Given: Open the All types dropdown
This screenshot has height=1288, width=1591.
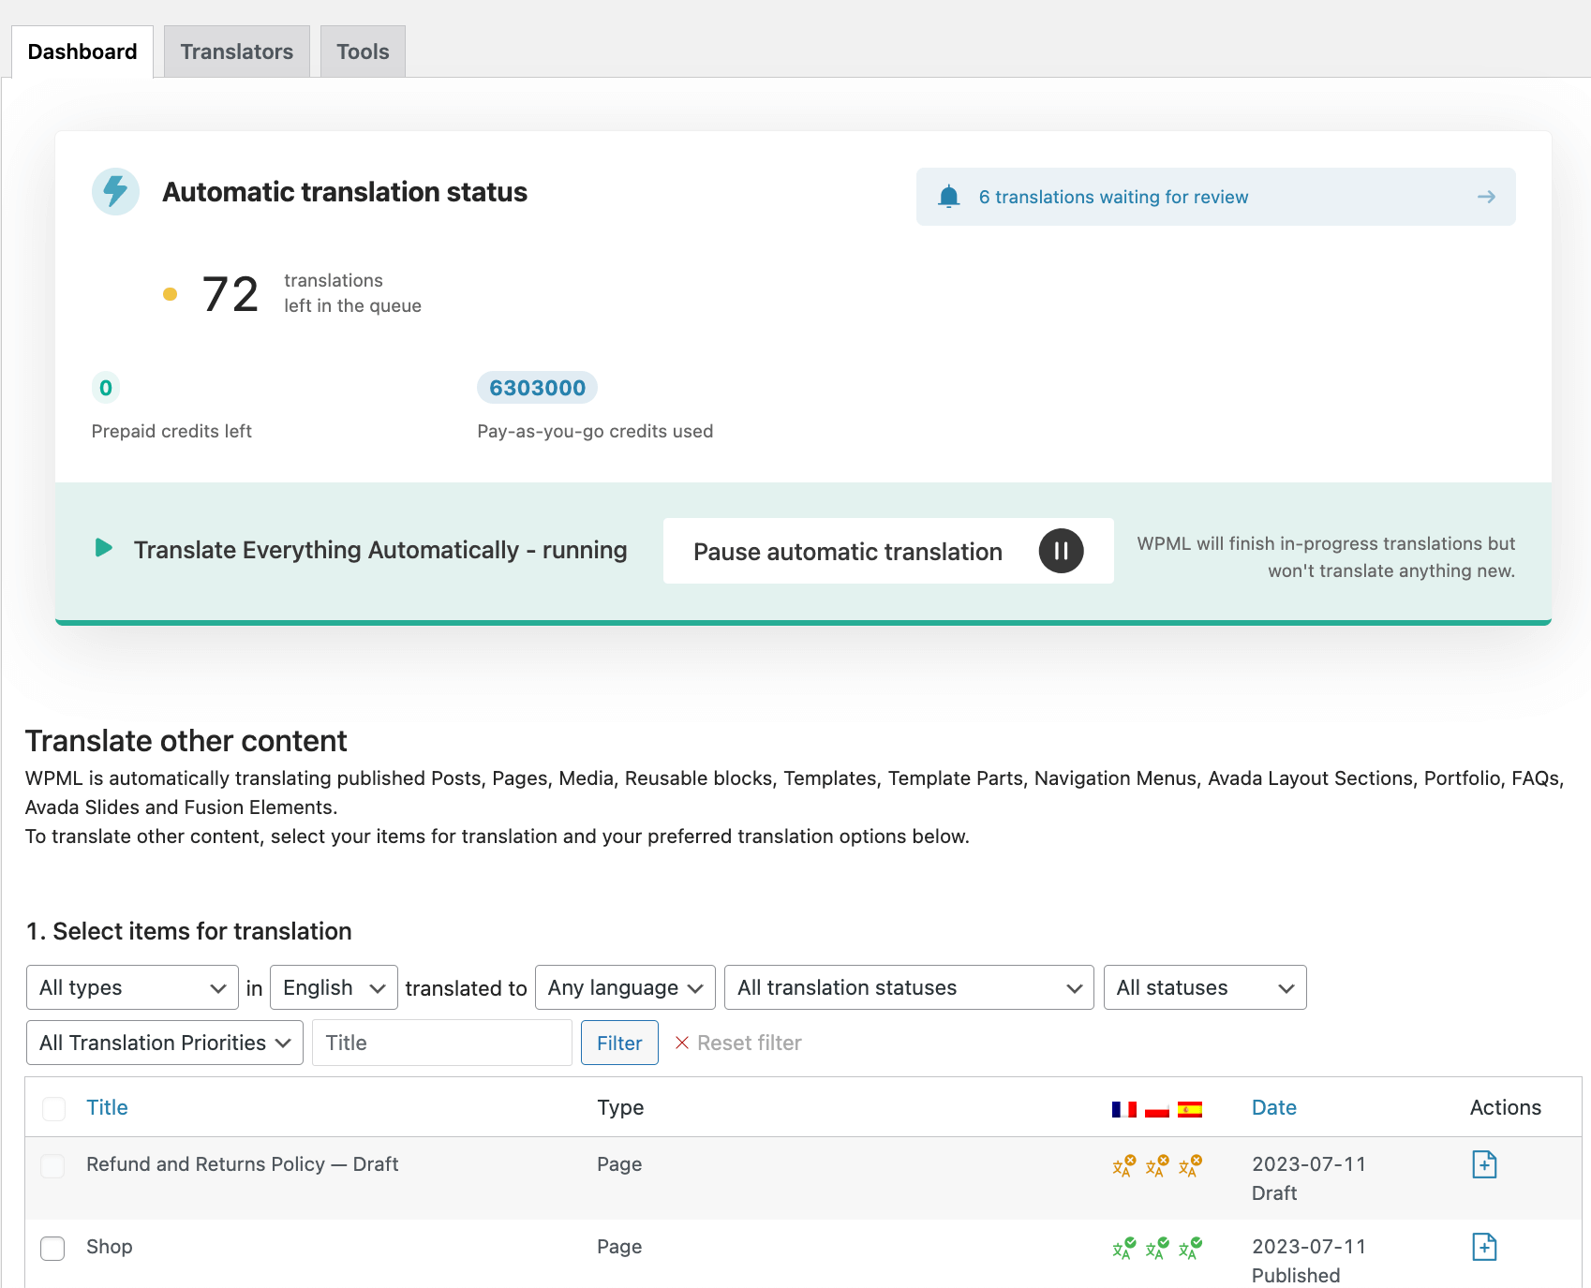Looking at the screenshot, I should coord(132,987).
